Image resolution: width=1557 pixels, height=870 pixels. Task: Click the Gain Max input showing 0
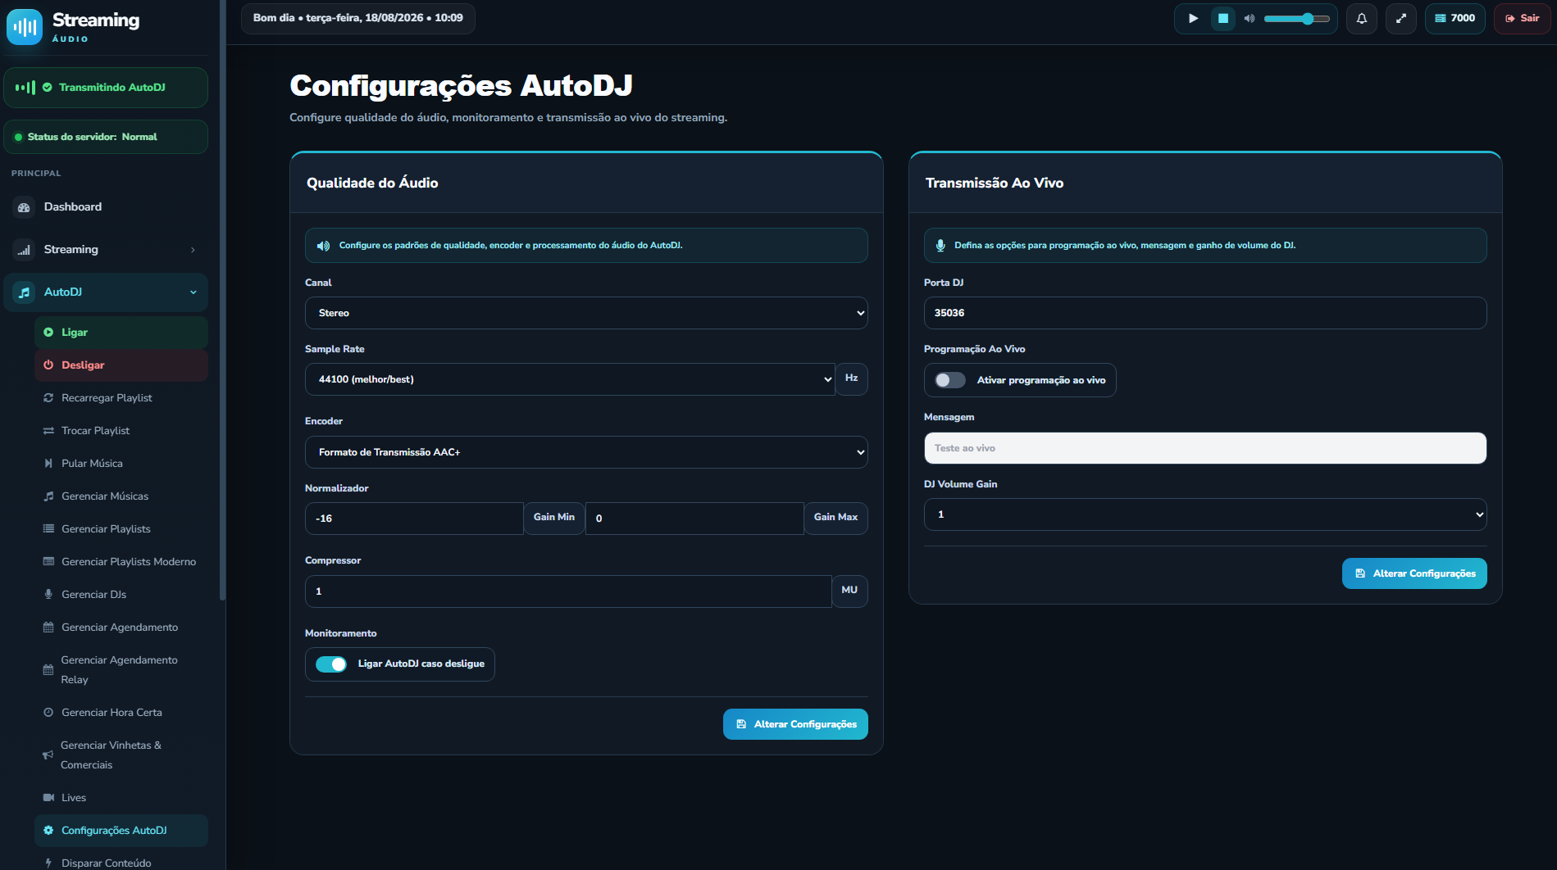coord(694,519)
